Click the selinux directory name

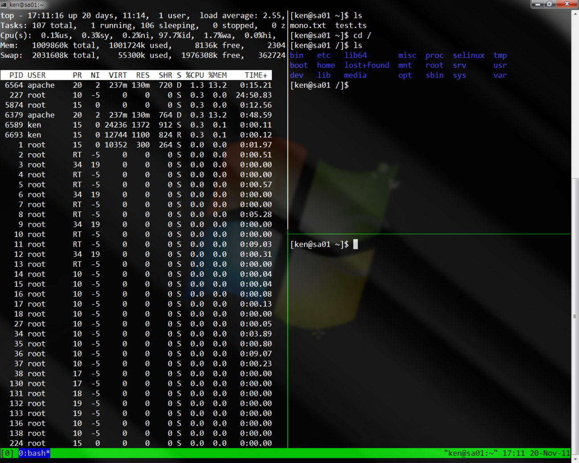tap(469, 55)
